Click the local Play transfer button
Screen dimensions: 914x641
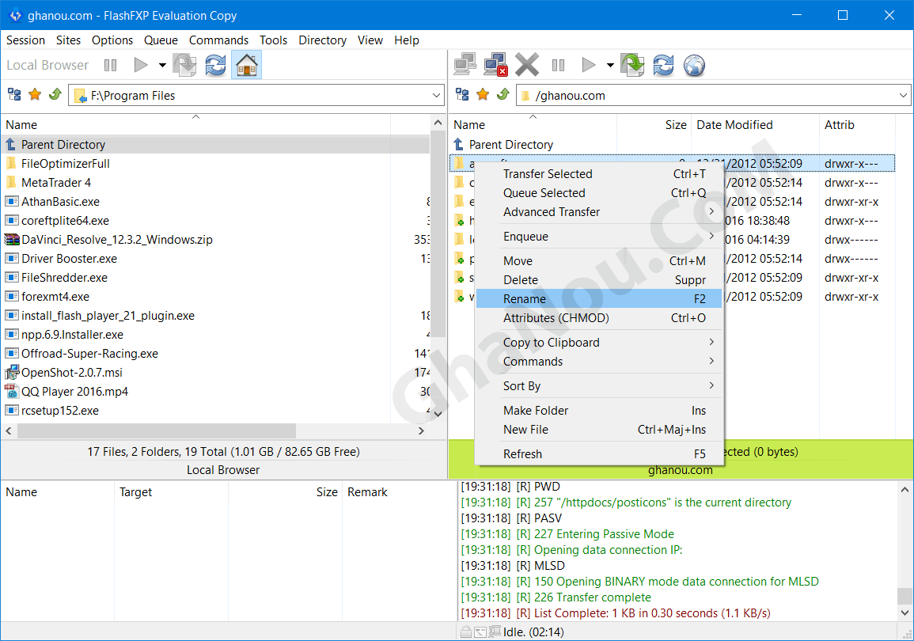(141, 65)
